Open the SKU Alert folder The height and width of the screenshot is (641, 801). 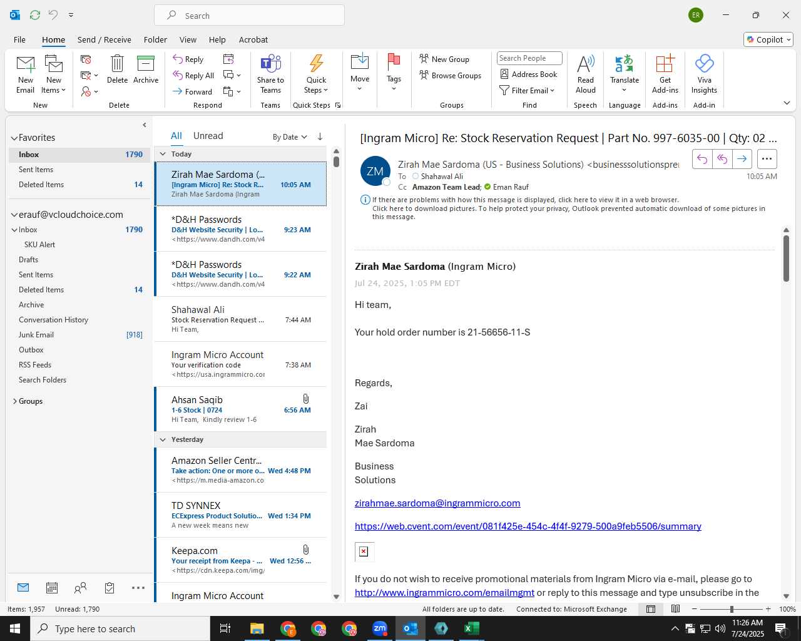coord(39,245)
